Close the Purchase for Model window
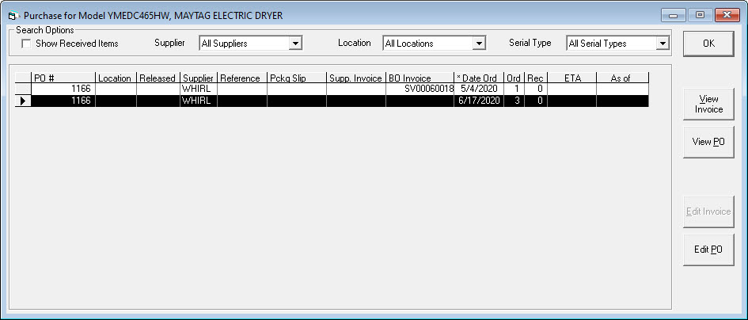The width and height of the screenshot is (748, 320). [x=727, y=15]
